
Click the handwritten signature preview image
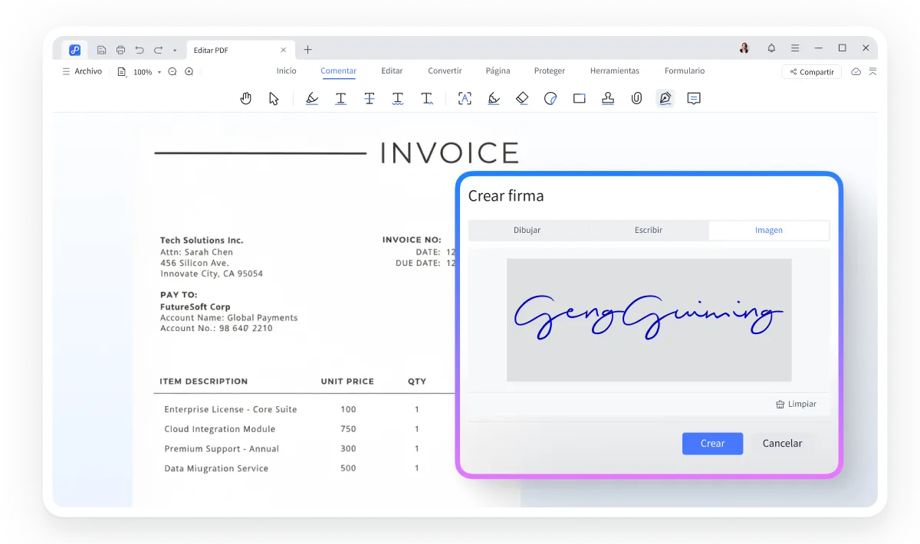tap(649, 320)
